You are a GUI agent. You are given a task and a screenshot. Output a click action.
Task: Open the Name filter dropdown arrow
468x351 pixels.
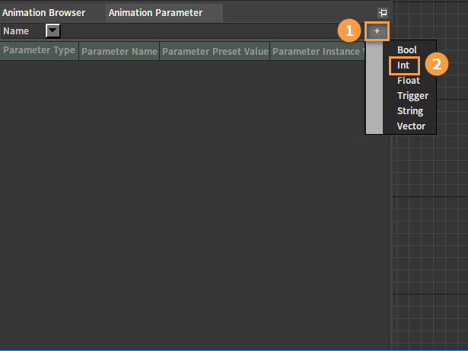(53, 30)
